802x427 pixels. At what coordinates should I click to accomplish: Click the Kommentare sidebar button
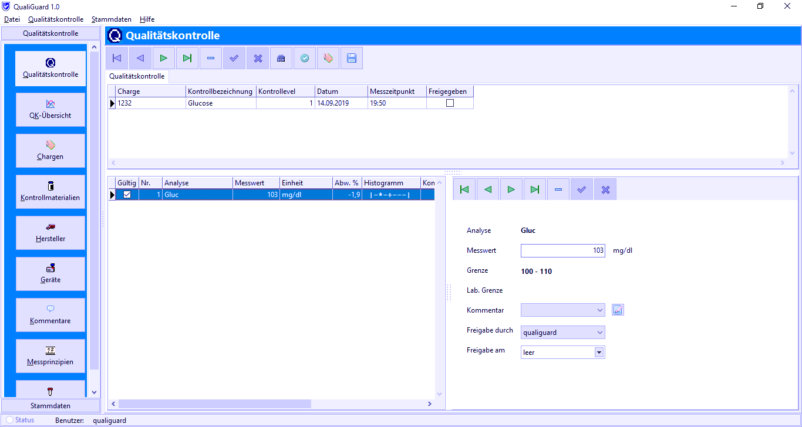coord(50,314)
